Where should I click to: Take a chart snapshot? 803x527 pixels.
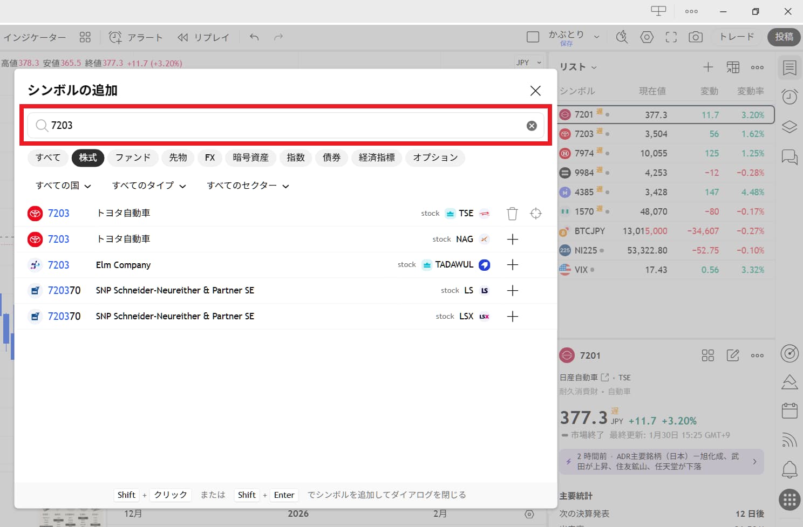pyautogui.click(x=696, y=37)
